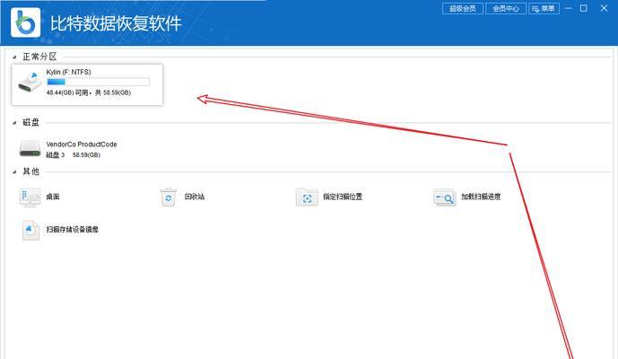Click the Kylin (F: NTFS) label
This screenshot has width=618, height=359.
tap(68, 72)
